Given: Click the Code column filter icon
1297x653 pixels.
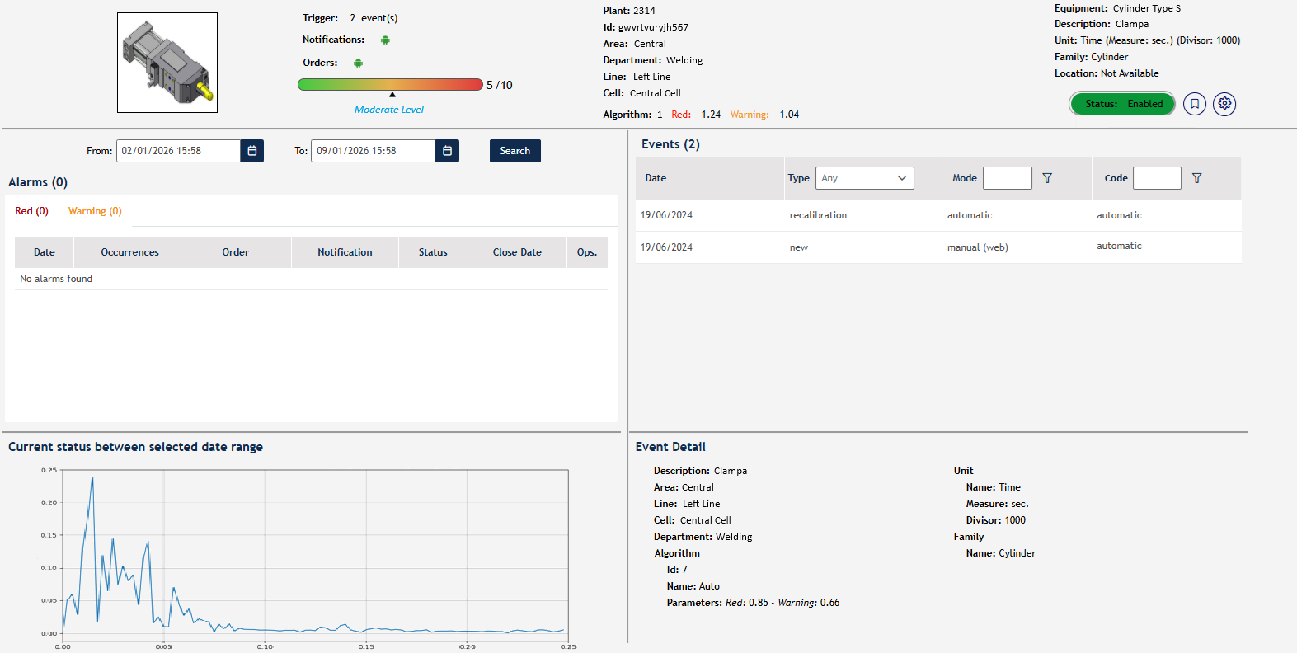Looking at the screenshot, I should point(1196,178).
